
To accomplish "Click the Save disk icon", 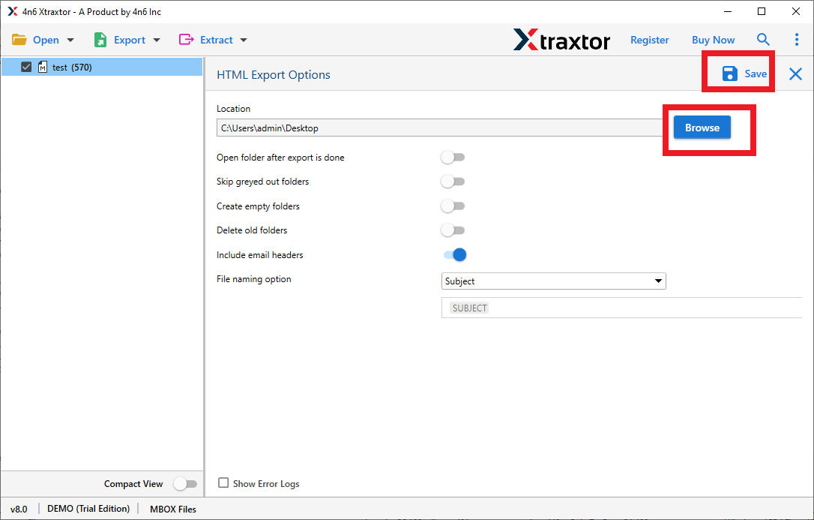I will click(729, 74).
